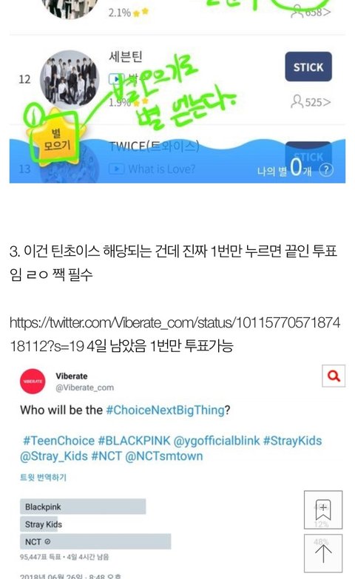The height and width of the screenshot is (579, 355).
Task: Play the What is Love? video
Action: (x=152, y=169)
